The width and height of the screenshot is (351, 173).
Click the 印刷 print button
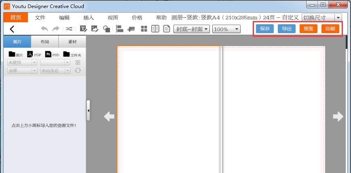click(330, 29)
